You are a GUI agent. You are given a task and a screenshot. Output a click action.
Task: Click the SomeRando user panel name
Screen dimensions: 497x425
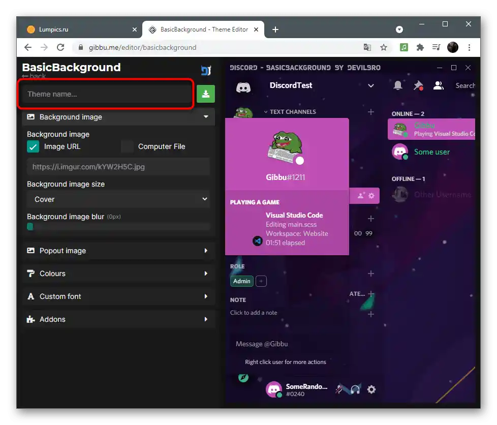306,386
